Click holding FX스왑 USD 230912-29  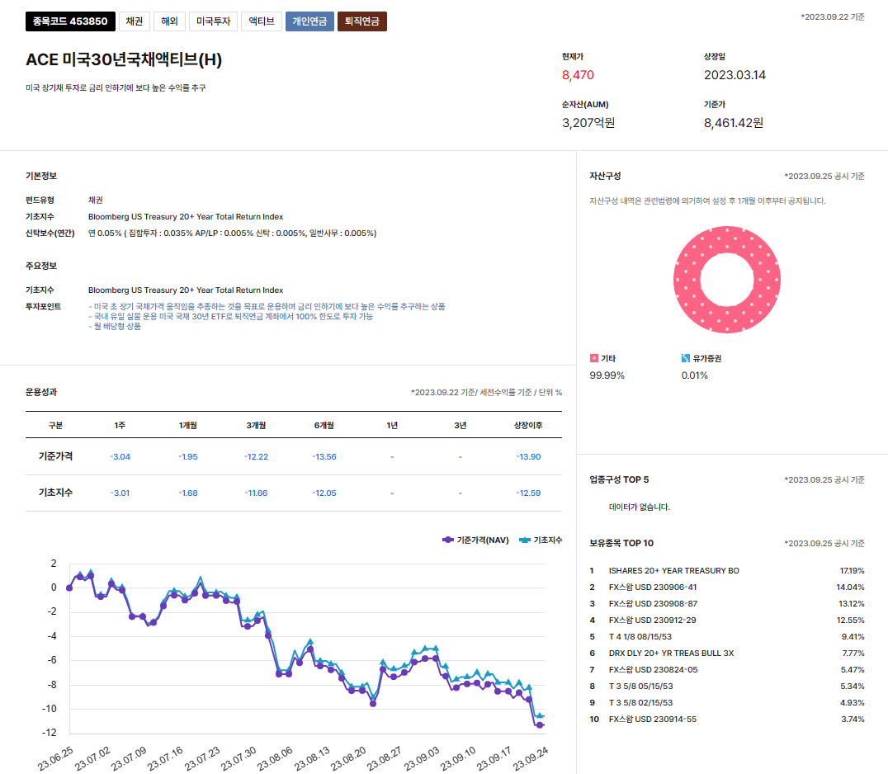653,620
